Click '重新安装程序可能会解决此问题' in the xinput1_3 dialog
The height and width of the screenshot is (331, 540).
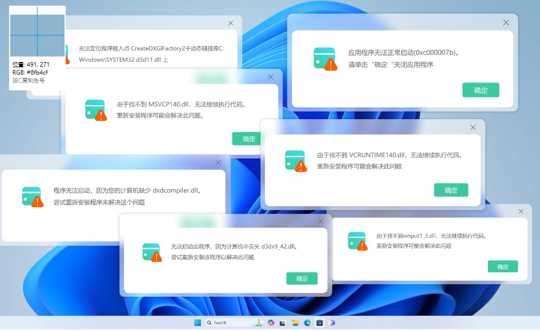coord(414,246)
